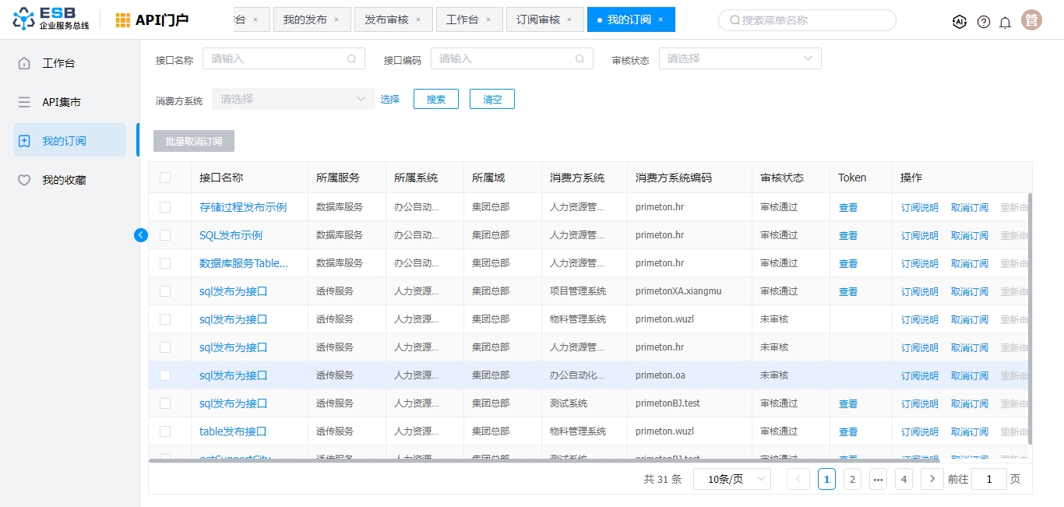Click the user avatar icon

click(1032, 20)
